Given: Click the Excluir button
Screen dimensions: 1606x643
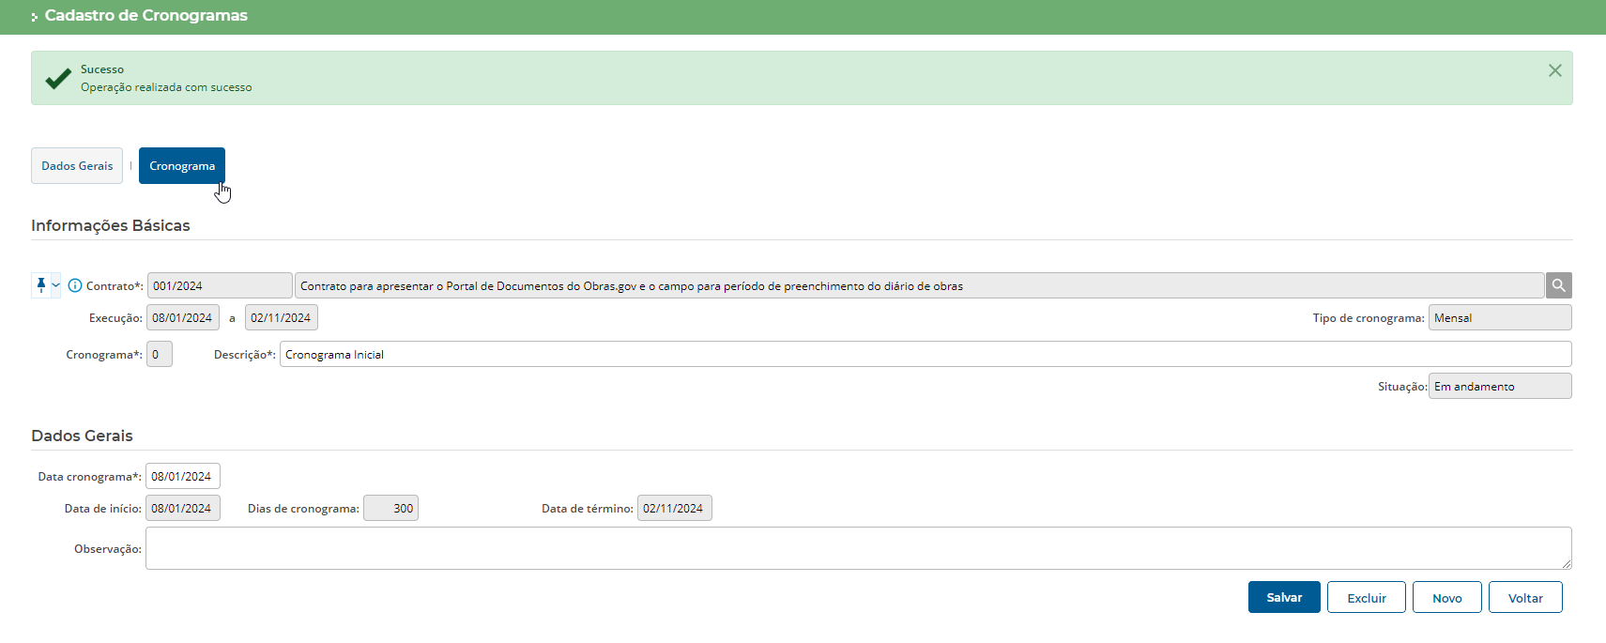Looking at the screenshot, I should coord(1366,598).
